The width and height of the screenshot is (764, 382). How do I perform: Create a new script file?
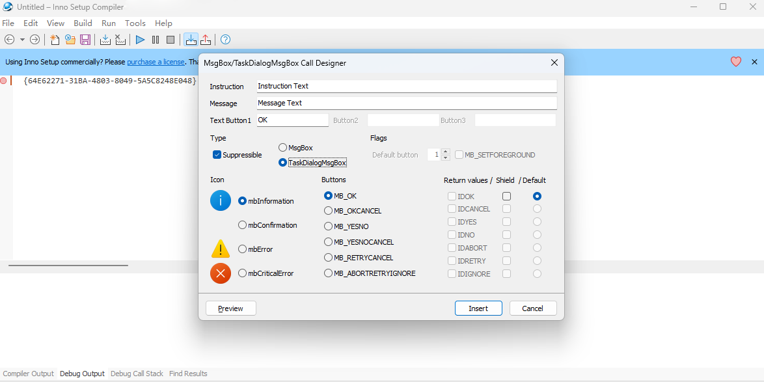coord(55,40)
